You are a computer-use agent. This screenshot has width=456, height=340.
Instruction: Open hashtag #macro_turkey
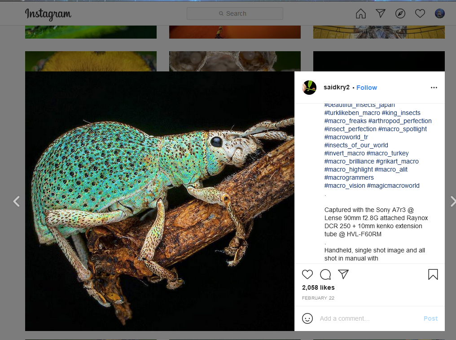[x=388, y=154]
